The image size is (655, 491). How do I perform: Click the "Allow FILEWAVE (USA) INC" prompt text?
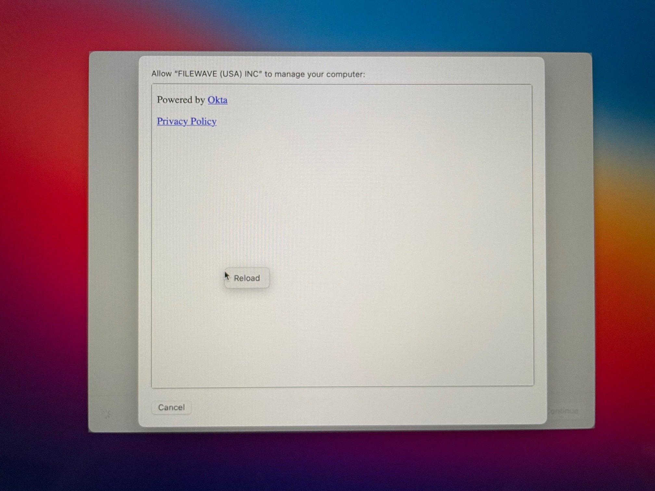point(258,74)
